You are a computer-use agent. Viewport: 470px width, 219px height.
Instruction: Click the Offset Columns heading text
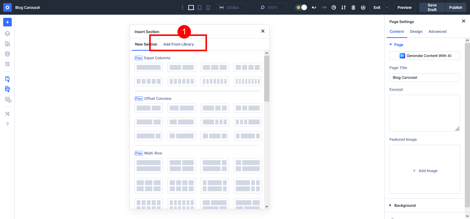158,98
